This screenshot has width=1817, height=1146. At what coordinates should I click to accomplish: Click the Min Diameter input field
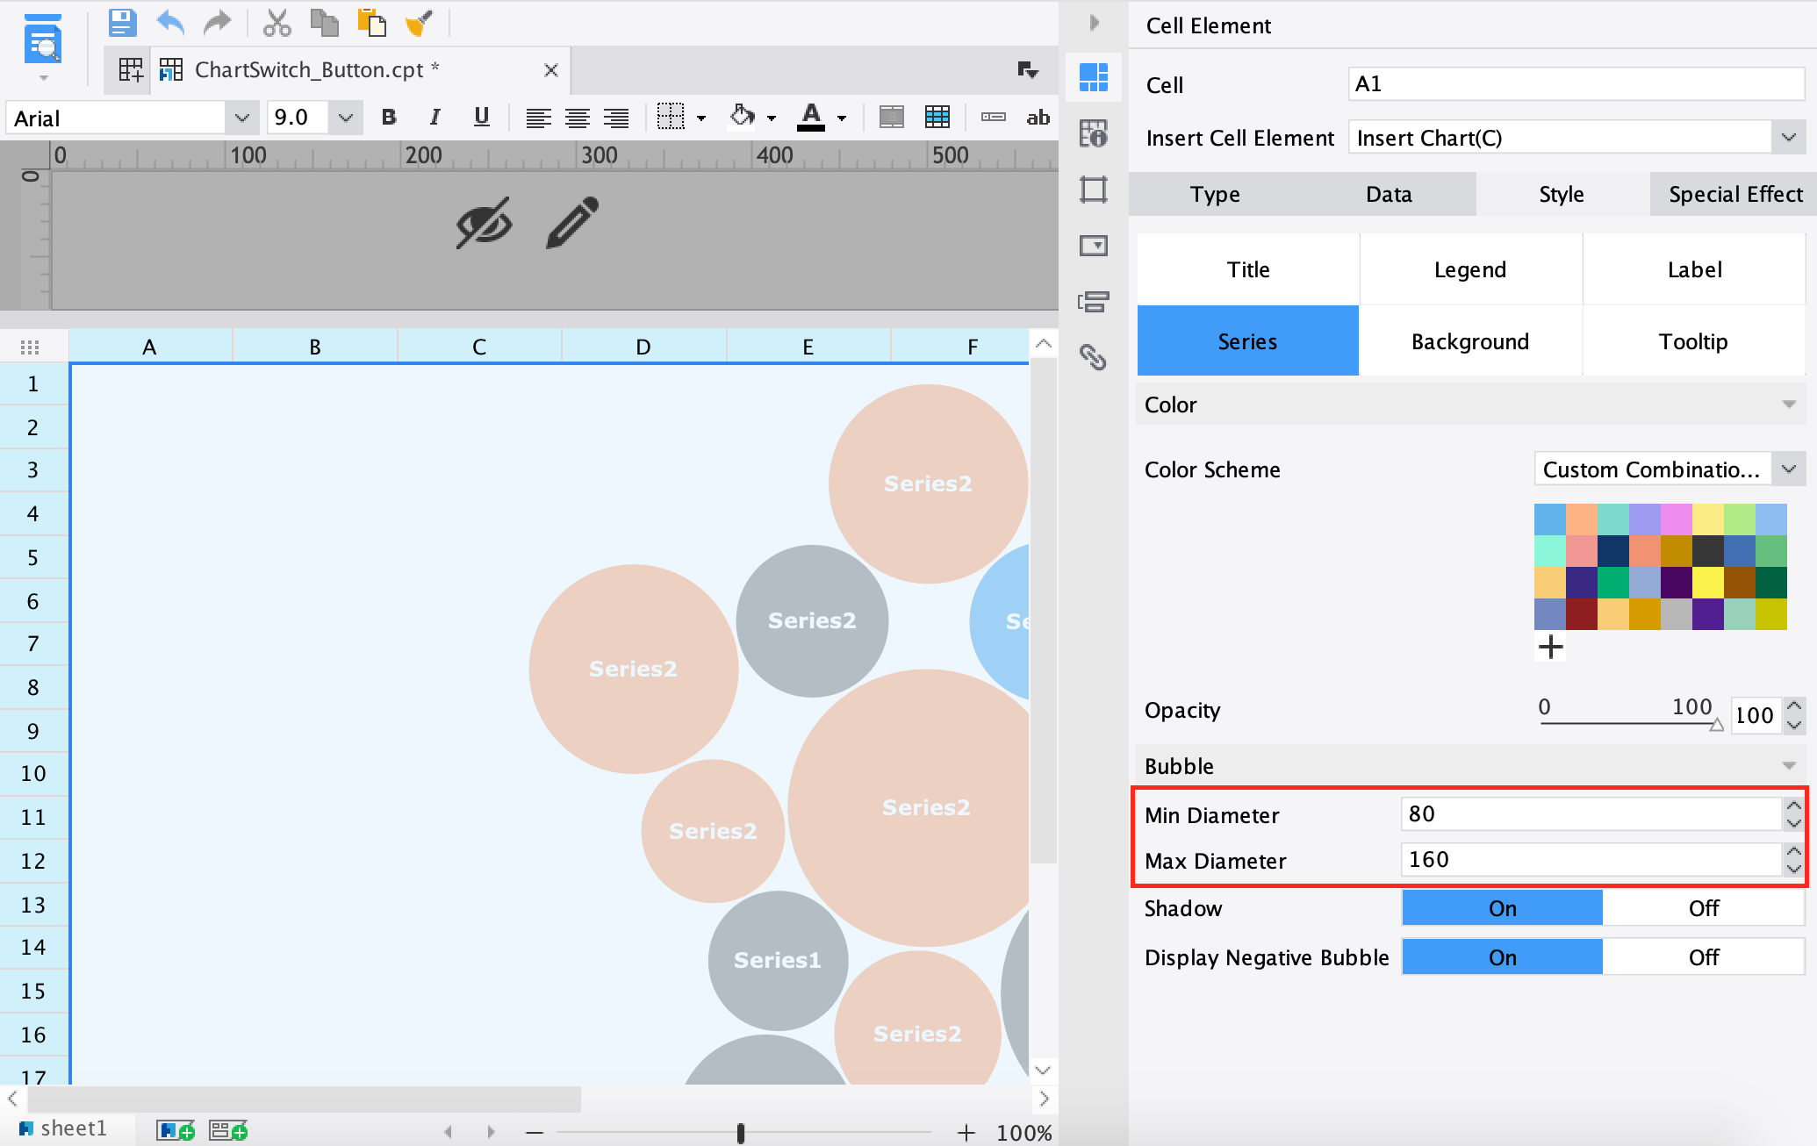tap(1589, 814)
